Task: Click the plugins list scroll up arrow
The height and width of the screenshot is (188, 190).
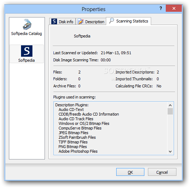Action: (x=170, y=105)
